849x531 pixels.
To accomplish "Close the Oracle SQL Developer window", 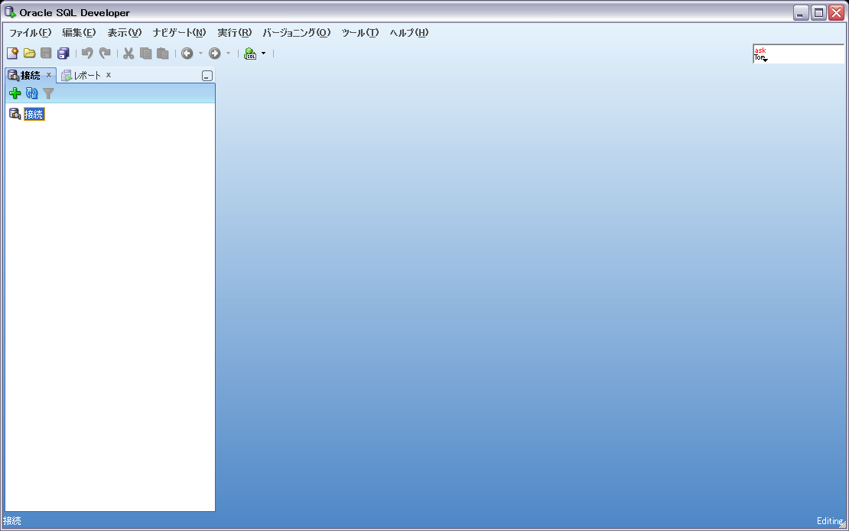I will pyautogui.click(x=836, y=12).
